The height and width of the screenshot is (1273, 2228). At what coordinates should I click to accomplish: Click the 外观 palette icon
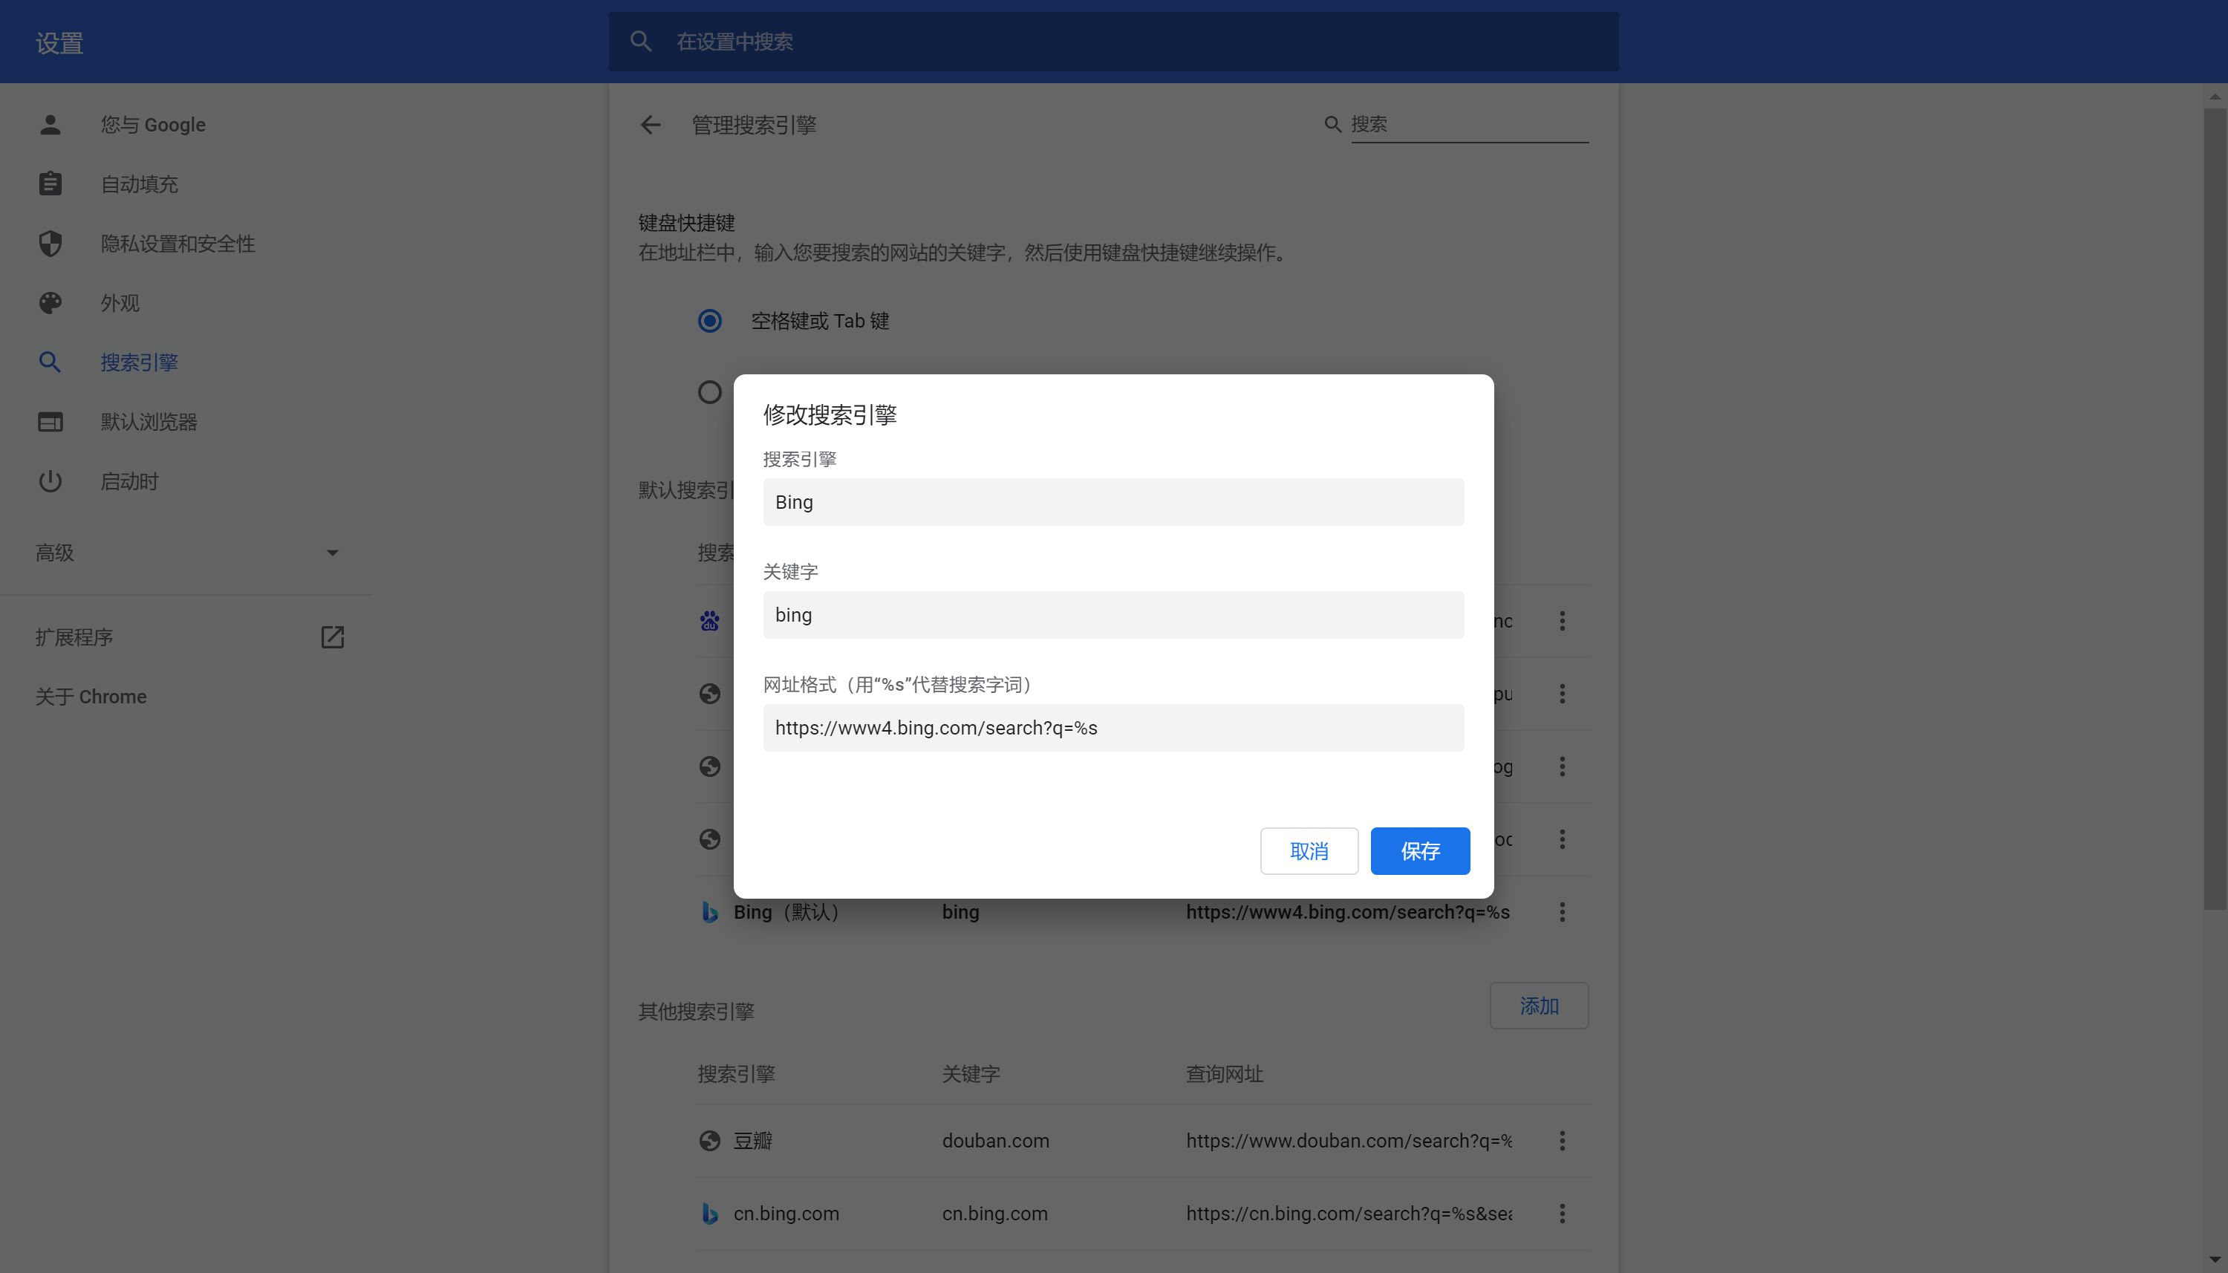click(50, 302)
